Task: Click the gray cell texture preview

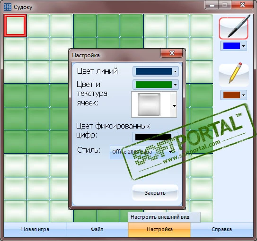Action: (149, 104)
